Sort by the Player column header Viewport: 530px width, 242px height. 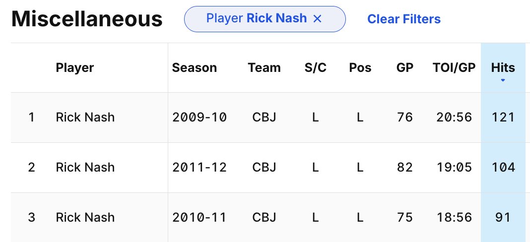click(x=75, y=67)
